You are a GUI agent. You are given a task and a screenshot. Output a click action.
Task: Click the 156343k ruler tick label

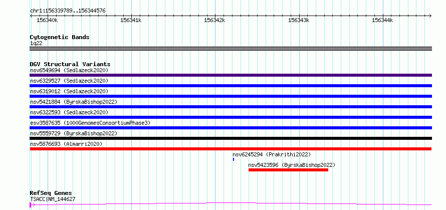299,20
